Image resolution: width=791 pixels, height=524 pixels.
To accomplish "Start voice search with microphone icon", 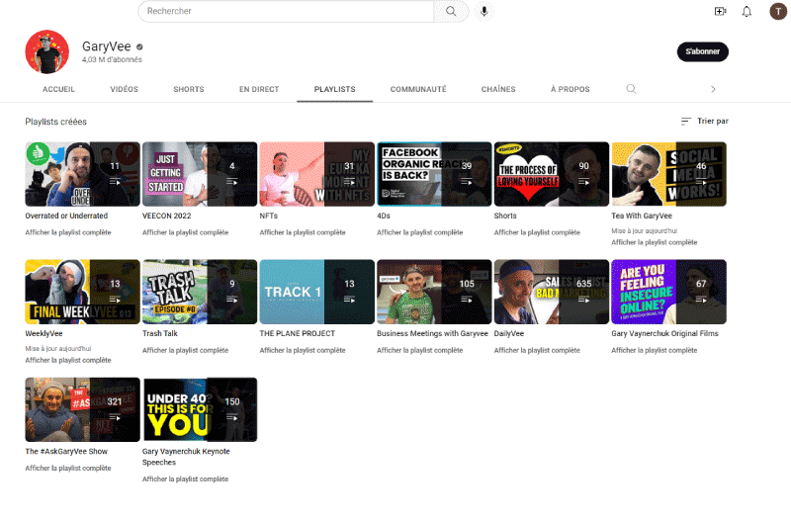I will coord(483,11).
